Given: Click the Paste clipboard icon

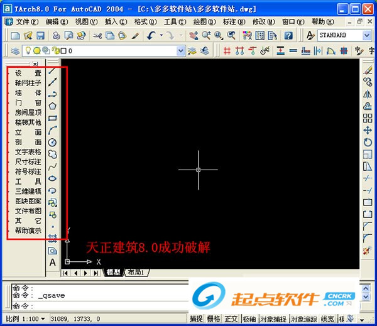Looking at the screenshot, I should point(123,36).
